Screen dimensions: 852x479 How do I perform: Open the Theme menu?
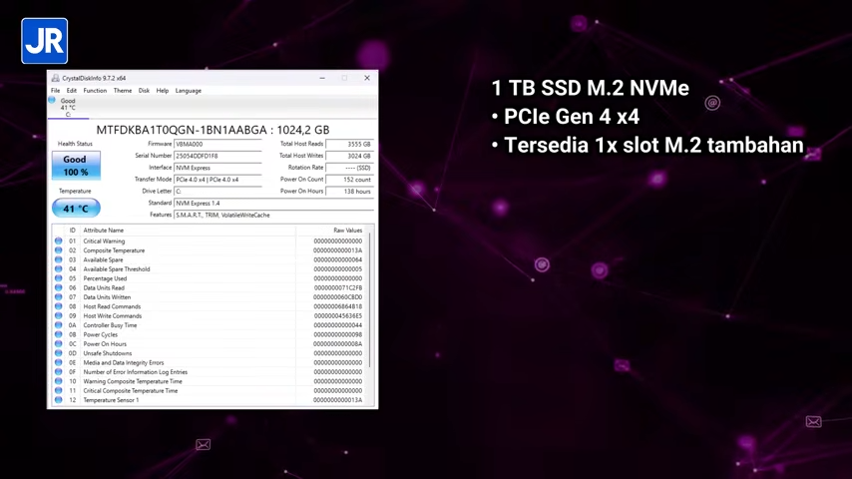click(x=123, y=91)
